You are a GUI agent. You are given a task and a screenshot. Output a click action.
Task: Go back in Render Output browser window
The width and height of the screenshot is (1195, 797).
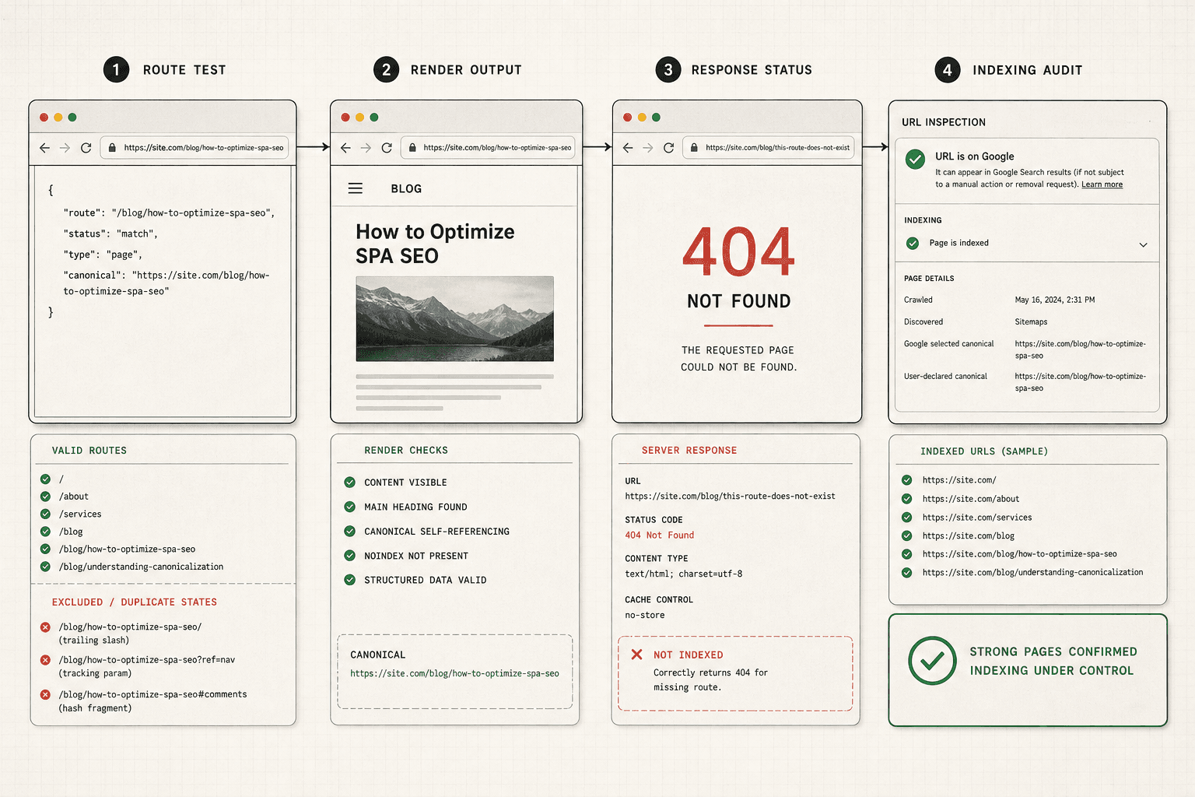345,148
